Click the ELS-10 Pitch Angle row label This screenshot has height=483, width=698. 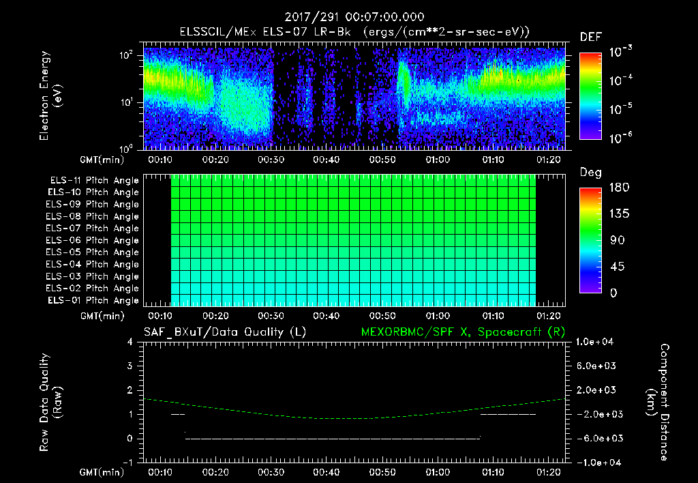93,192
